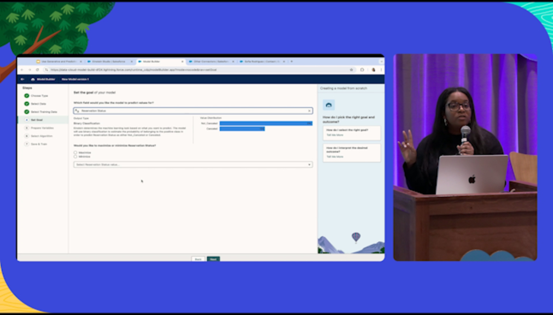The height and width of the screenshot is (315, 553).
Task: Click the green check beside Select Training Data
Action: pyautogui.click(x=26, y=112)
